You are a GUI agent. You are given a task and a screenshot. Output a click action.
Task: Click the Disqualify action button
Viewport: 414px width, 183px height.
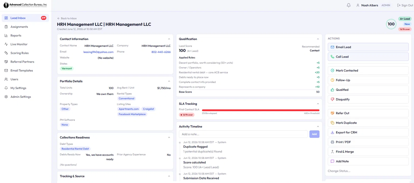point(368,99)
